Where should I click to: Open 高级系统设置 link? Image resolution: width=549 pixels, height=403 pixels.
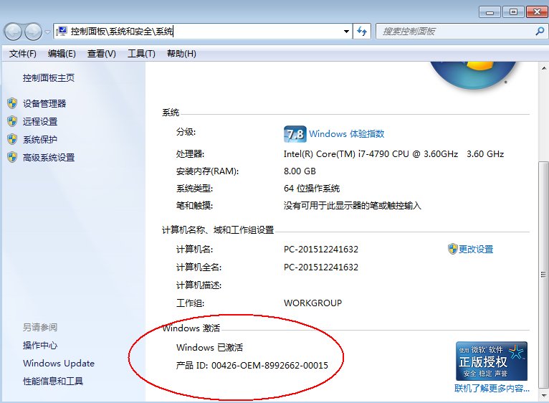pos(49,158)
